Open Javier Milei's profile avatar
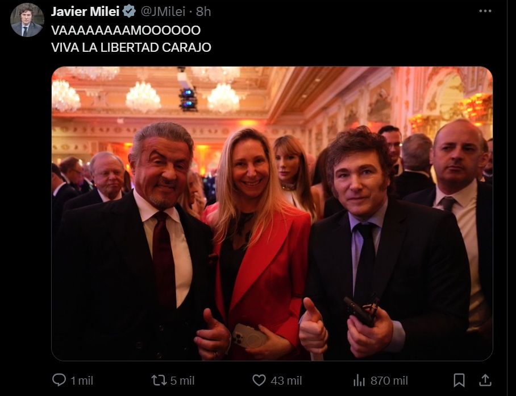This screenshot has height=396, width=516. pyautogui.click(x=27, y=20)
